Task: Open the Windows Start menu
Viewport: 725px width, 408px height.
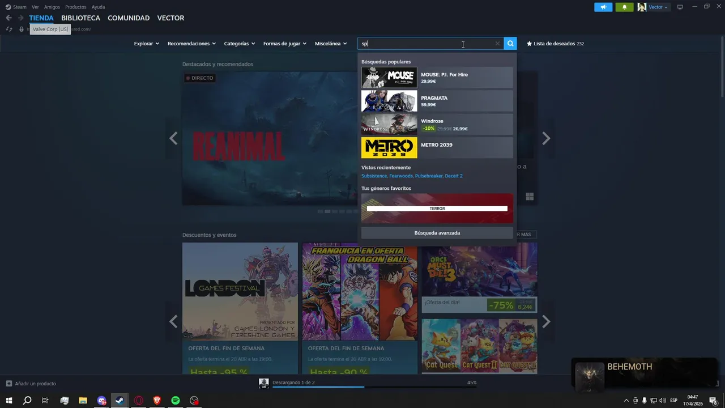Action: (9, 401)
